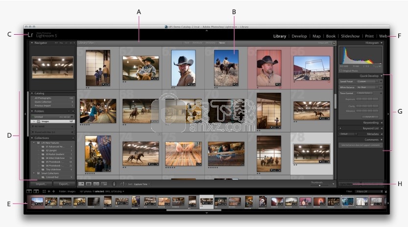This screenshot has height=227, width=408.
Task: Click the grid view vertical scrollbar
Action: [335, 101]
